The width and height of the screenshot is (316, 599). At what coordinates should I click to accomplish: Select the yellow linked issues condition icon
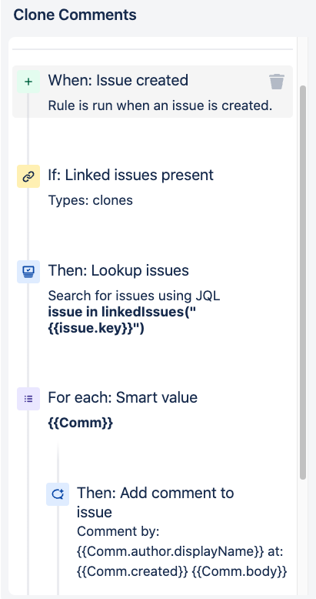click(x=28, y=176)
